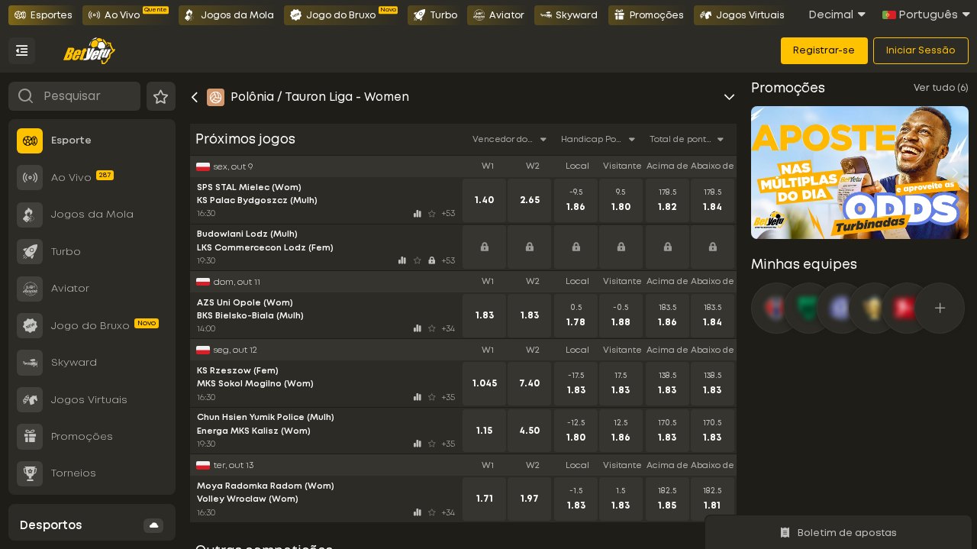
Task: Open Promoções gift icon in sidebar
Action: coord(30,437)
